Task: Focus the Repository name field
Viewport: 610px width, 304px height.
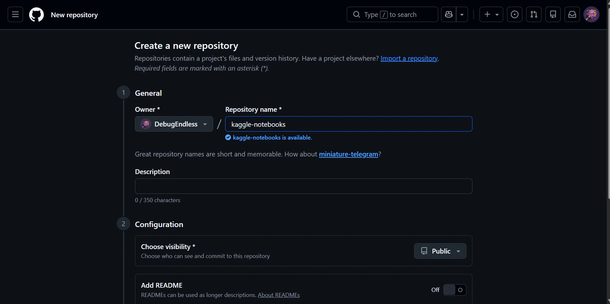Action: coord(349,124)
